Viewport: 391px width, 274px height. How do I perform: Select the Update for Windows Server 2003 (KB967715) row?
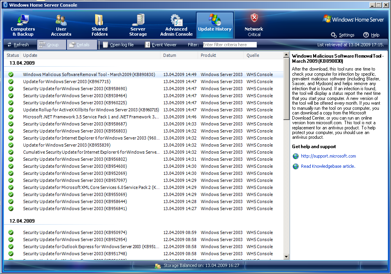(143, 82)
